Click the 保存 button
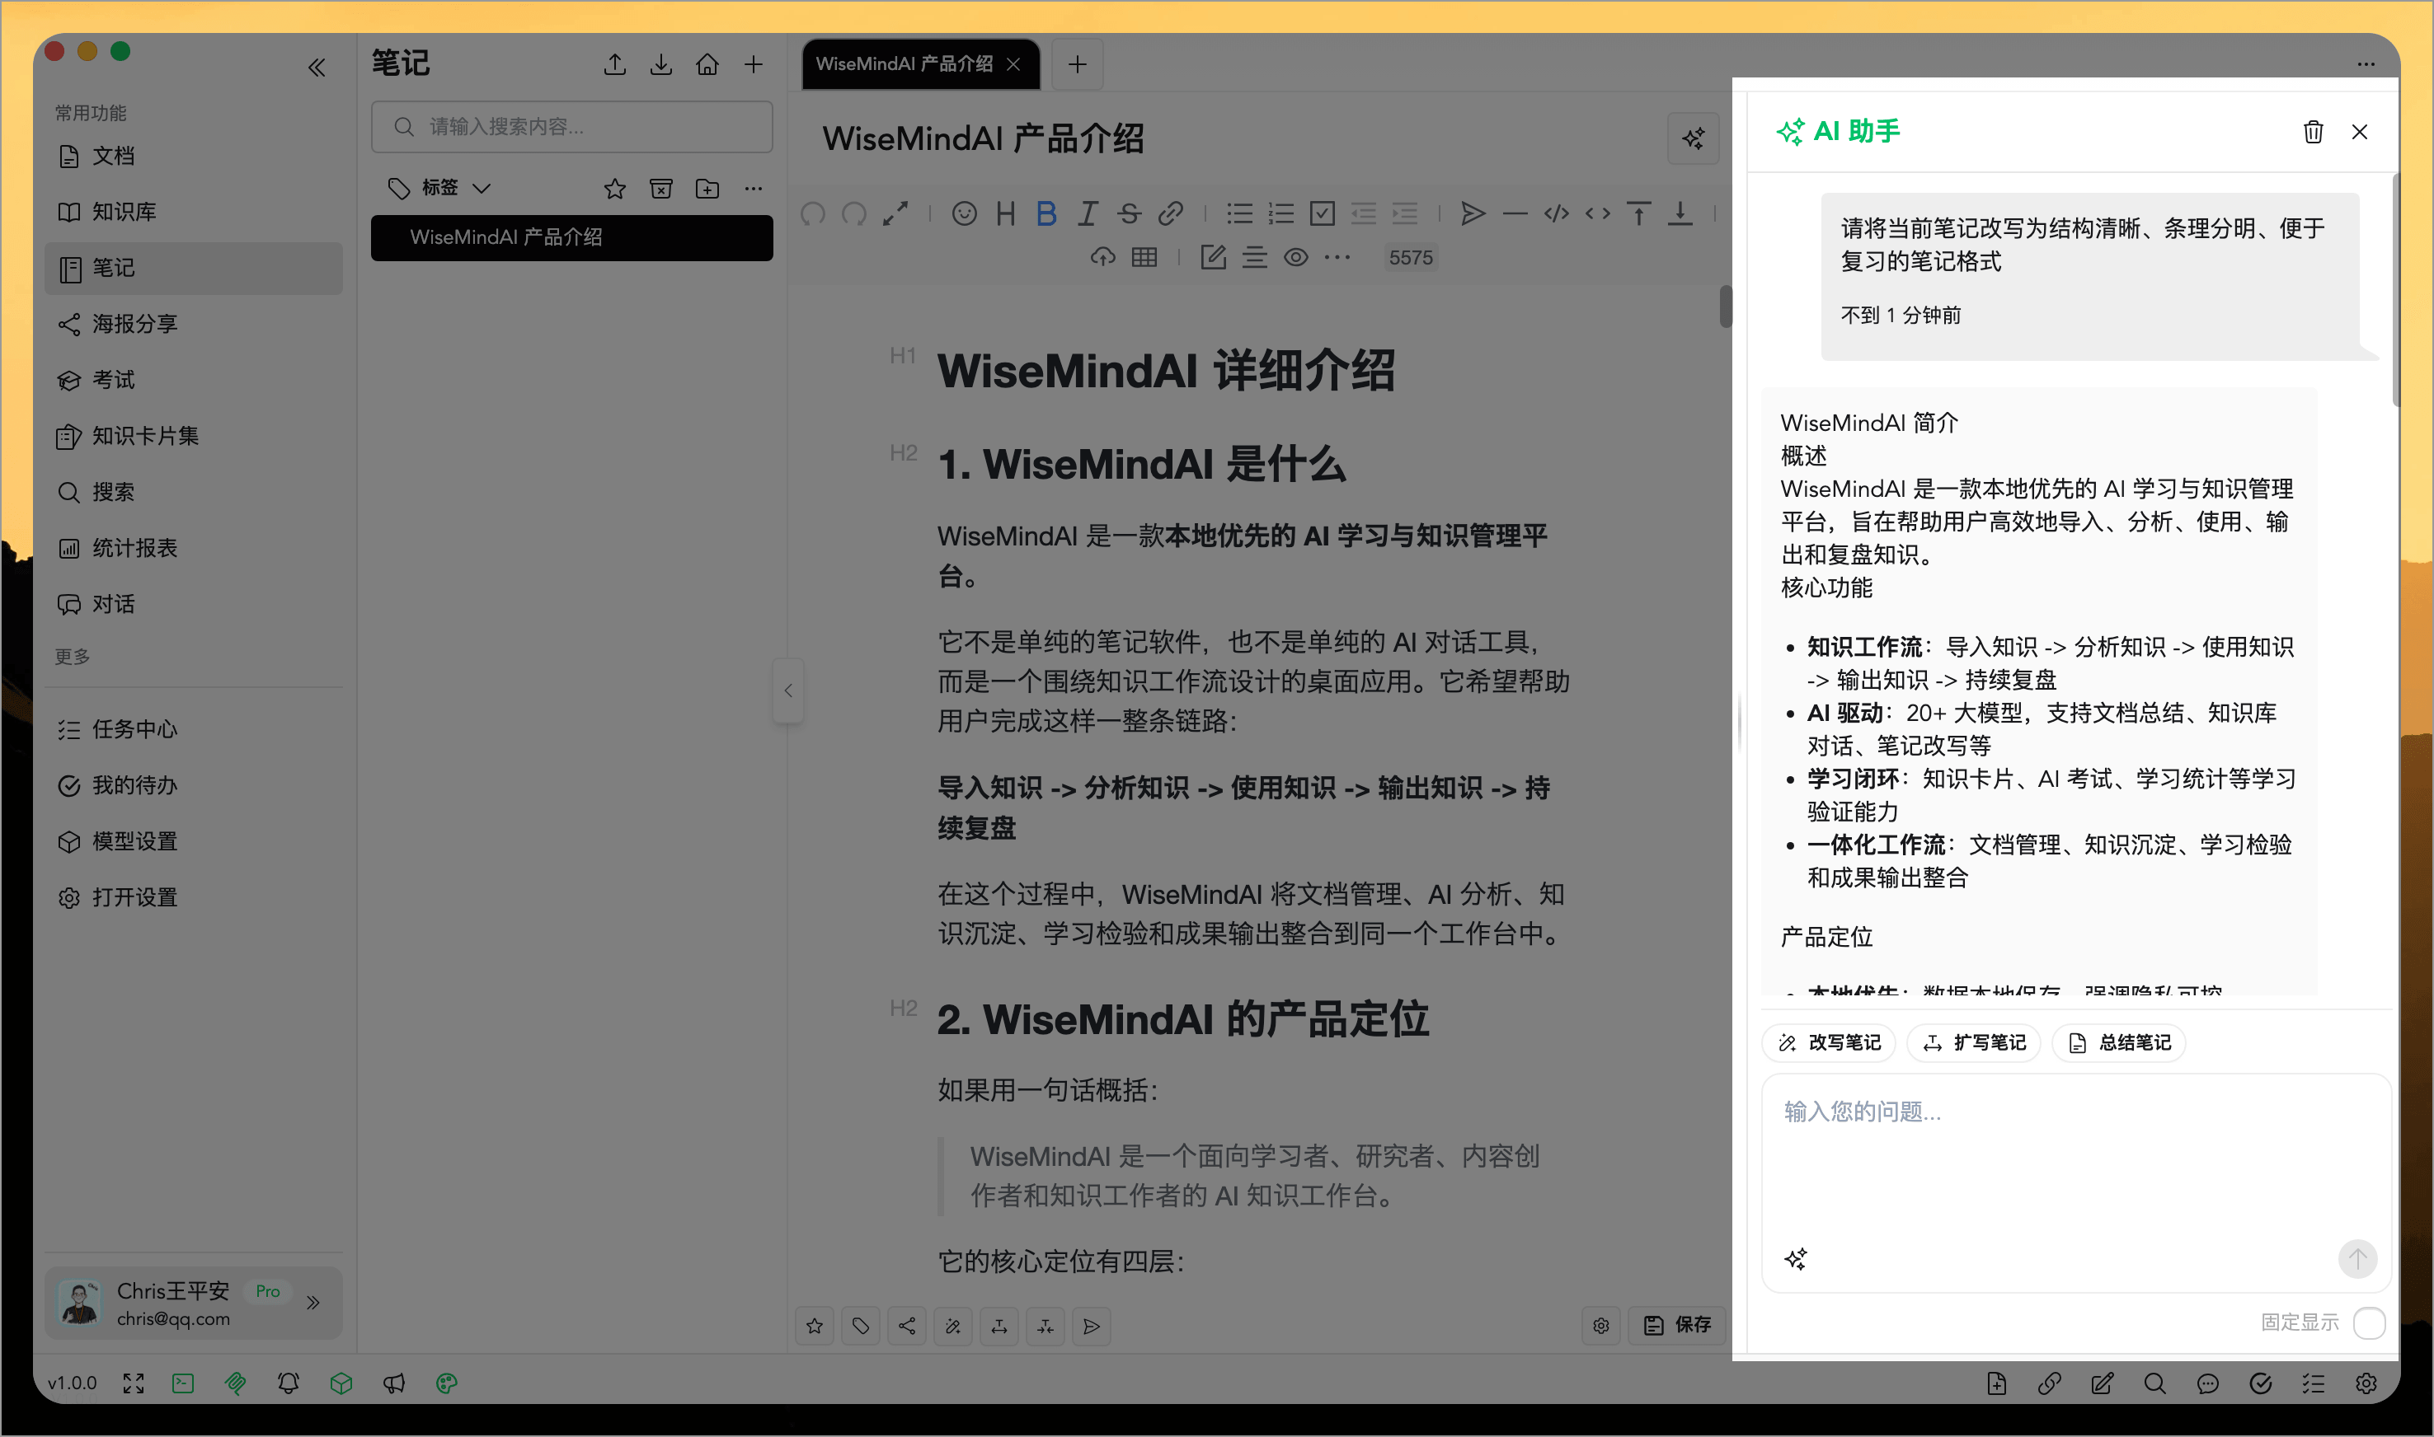2434x1437 pixels. 1677,1325
